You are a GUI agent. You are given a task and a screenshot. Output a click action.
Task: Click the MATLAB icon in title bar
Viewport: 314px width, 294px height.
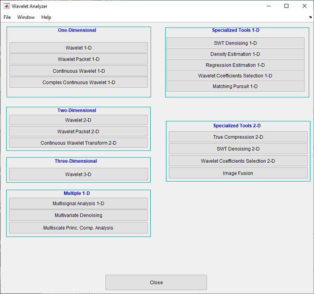coord(7,6)
